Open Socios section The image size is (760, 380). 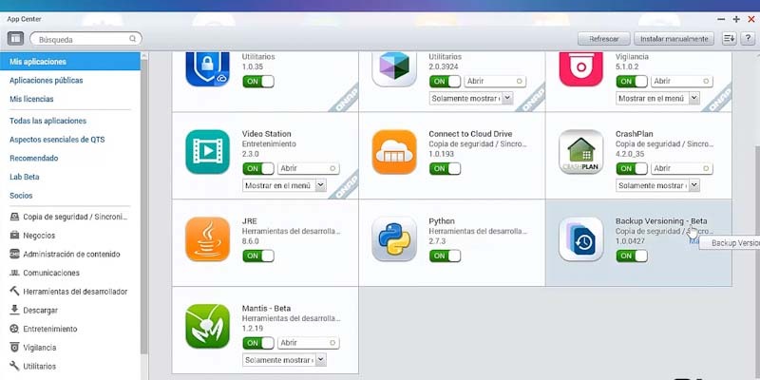coord(21,196)
